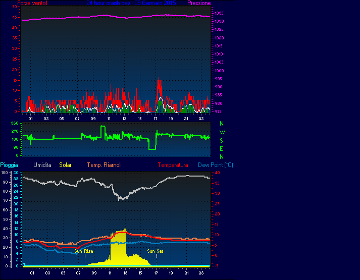The image size is (360, 280).
Task: Click the "980" pressure axis value
Action: [x=218, y=103]
